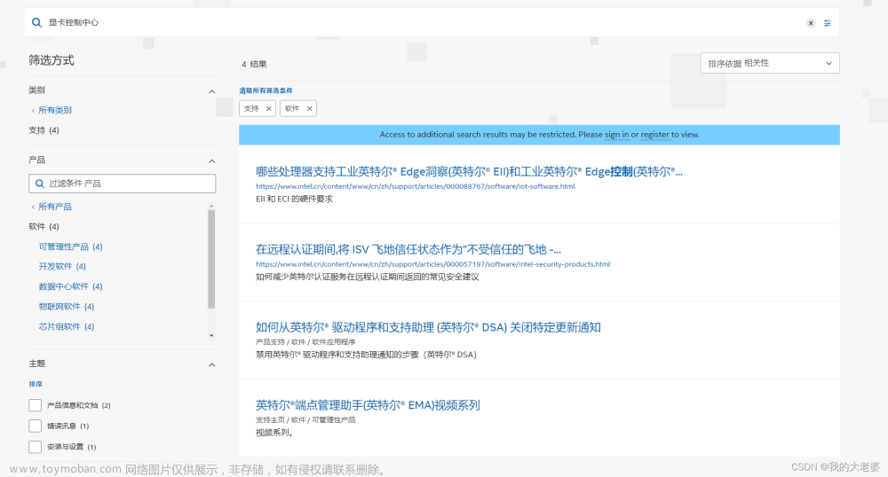Viewport: 888px width, 477px height.
Task: Click the 如何减少英特尔认证服务 description text
Action: [x=367, y=278]
